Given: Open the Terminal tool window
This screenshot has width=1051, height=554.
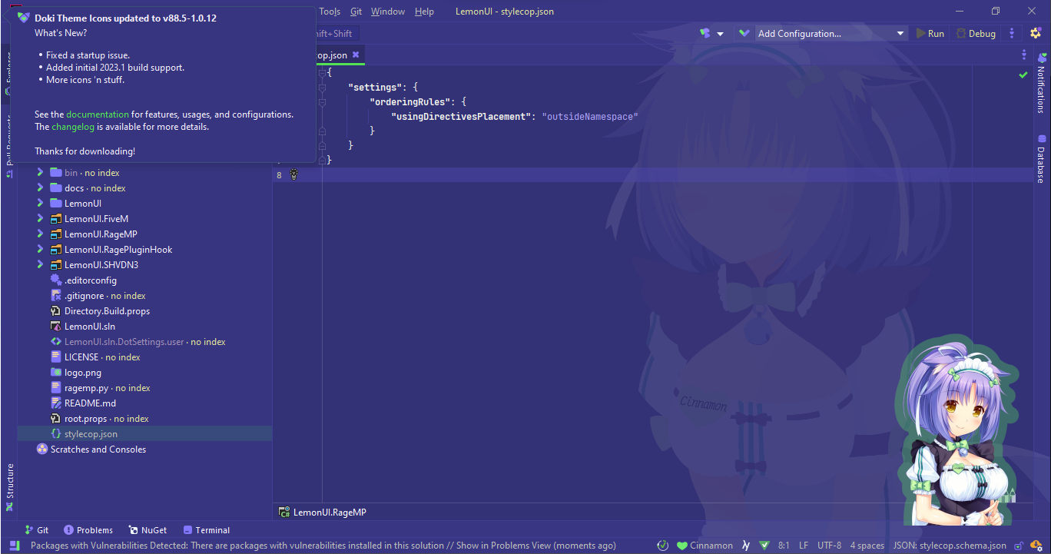Looking at the screenshot, I should click(x=206, y=529).
